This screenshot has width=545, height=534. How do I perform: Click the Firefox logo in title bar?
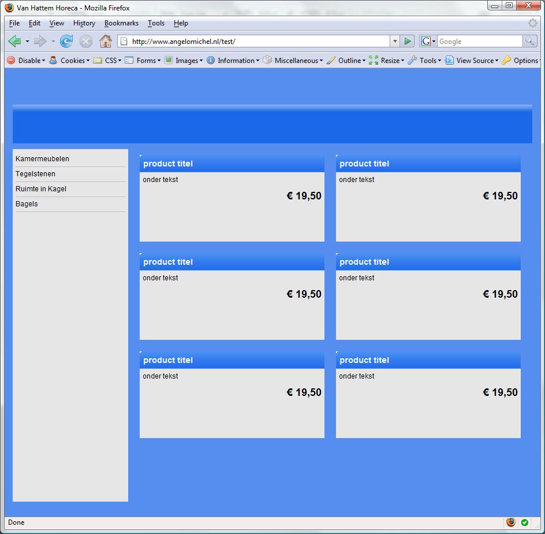tap(9, 8)
